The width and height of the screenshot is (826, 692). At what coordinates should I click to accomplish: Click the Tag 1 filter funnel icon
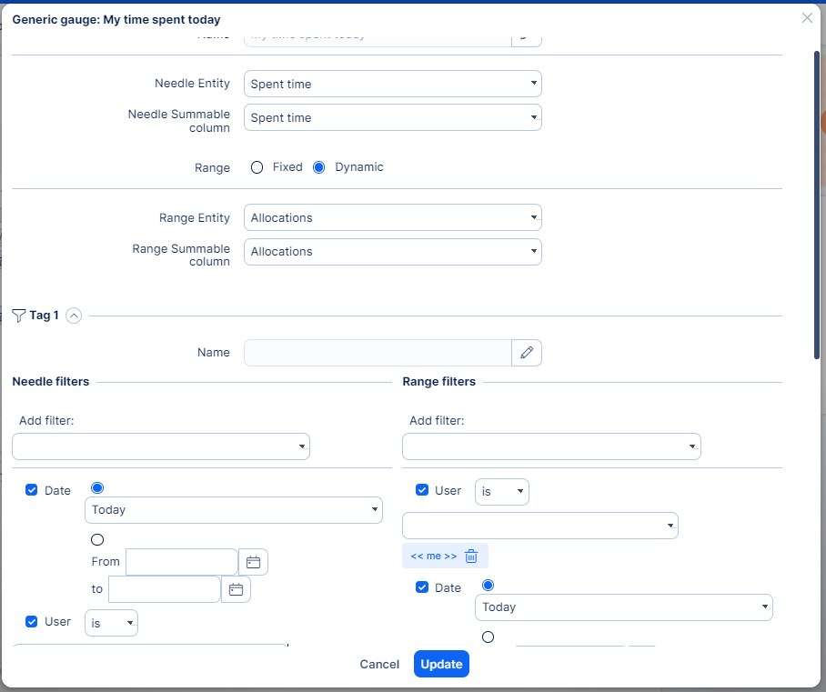pyautogui.click(x=19, y=316)
